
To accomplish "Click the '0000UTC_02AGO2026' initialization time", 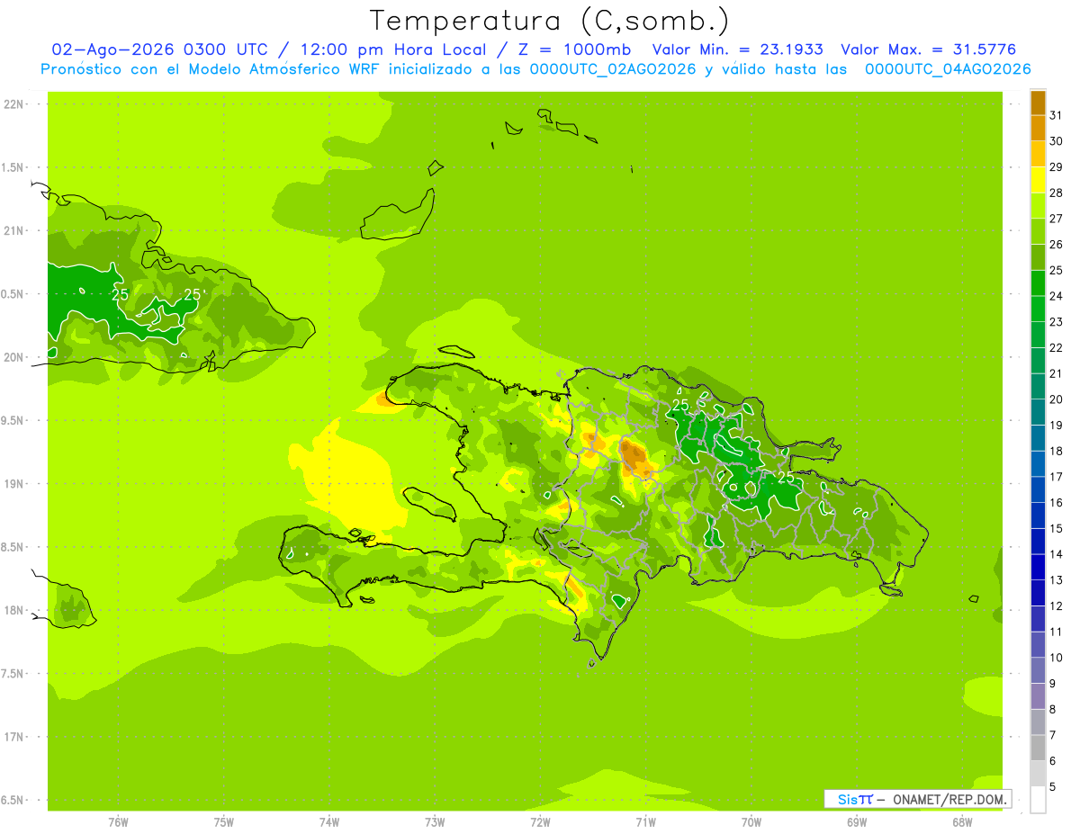I will [x=613, y=69].
